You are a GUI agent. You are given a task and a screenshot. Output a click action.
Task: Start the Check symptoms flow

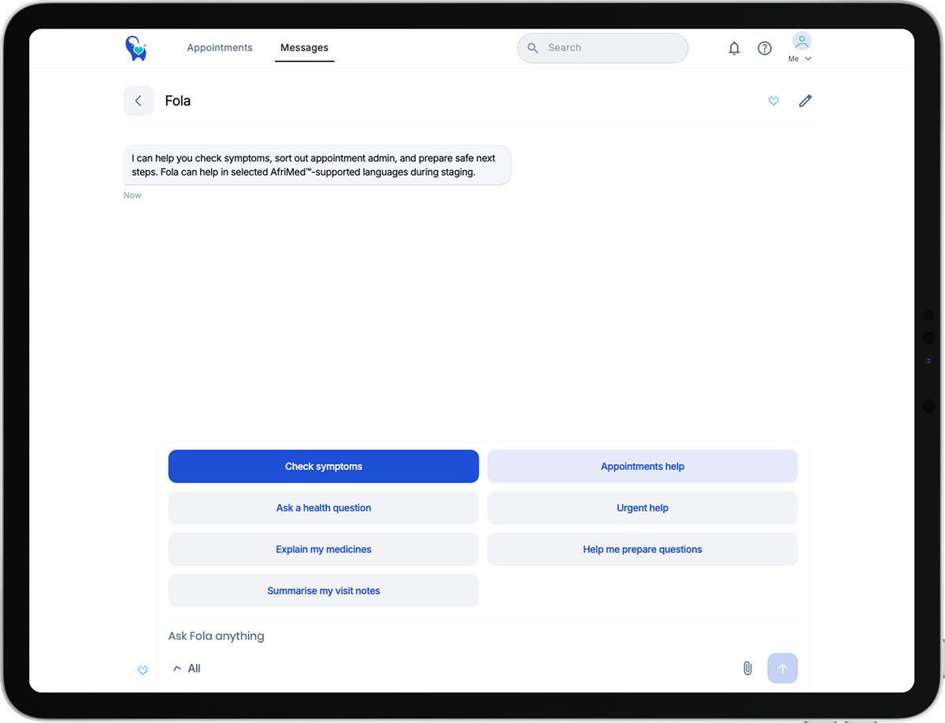click(324, 467)
